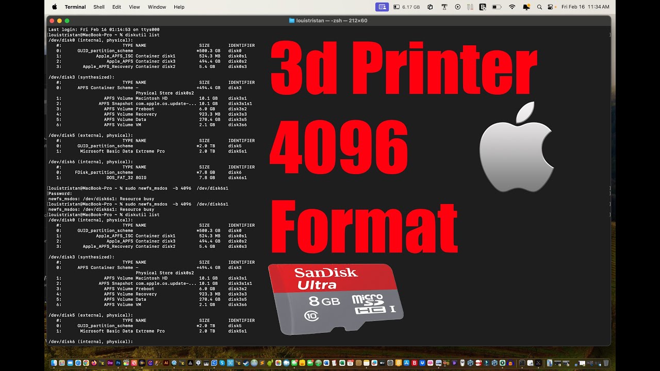Screen dimensions: 660x371
Task: Open the Shell menu
Action: point(99,7)
